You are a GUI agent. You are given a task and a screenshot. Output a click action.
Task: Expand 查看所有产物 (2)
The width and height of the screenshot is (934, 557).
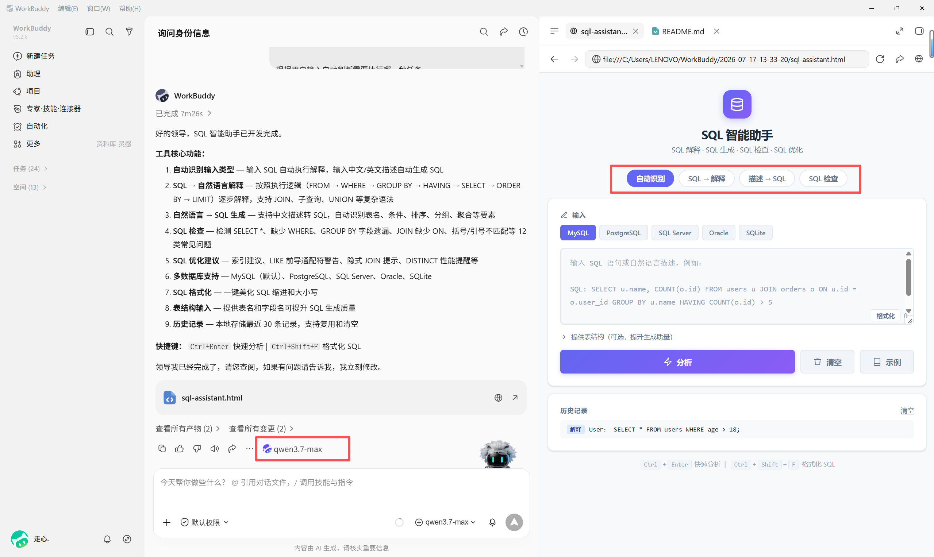tap(187, 429)
